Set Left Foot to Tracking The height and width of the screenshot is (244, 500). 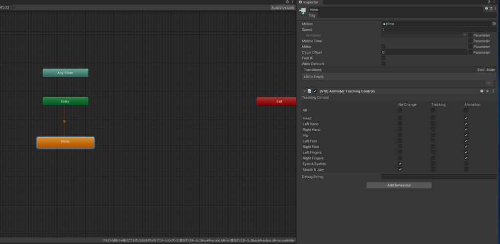click(433, 141)
